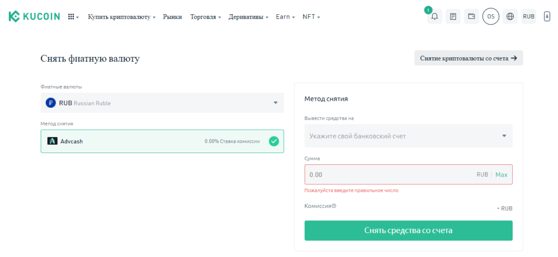Open the orders document icon

click(453, 17)
